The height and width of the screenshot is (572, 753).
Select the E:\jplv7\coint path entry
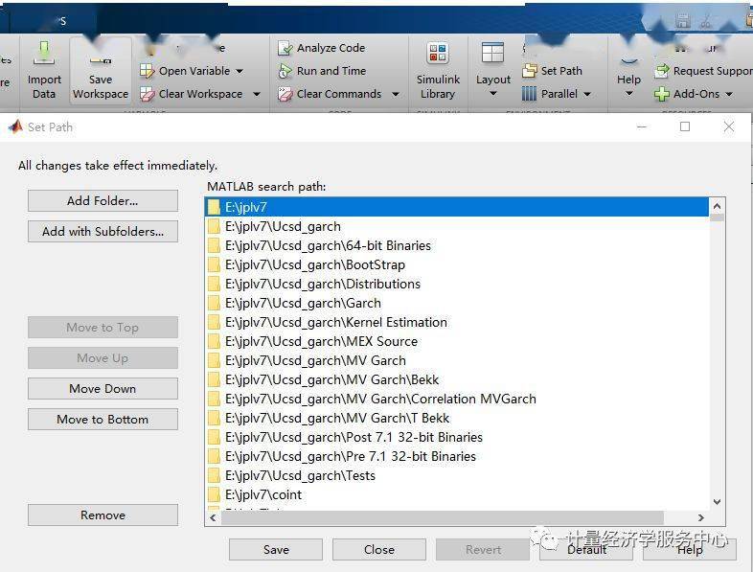click(x=457, y=494)
